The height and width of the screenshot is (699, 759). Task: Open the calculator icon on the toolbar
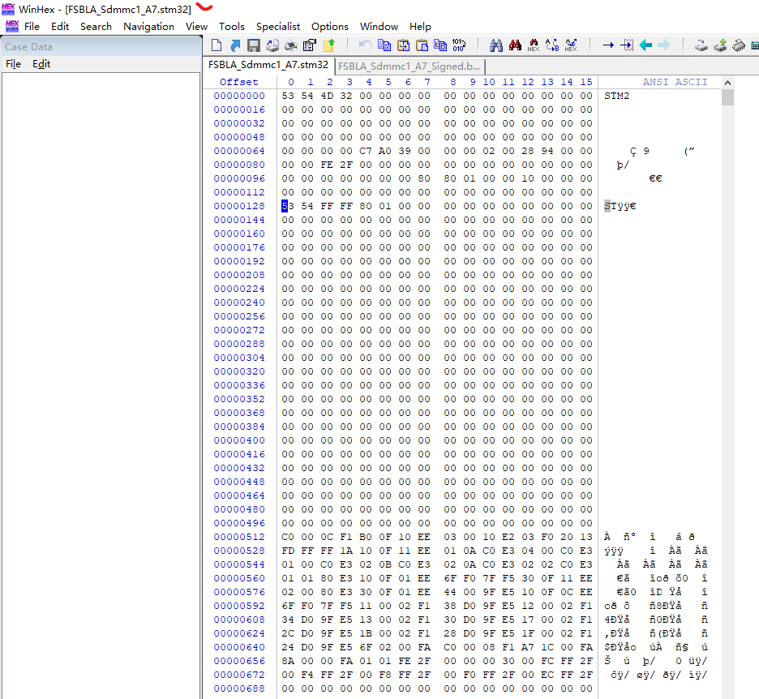pyautogui.click(x=754, y=45)
